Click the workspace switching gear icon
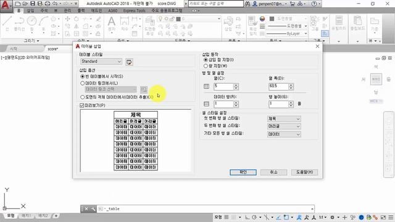The height and width of the screenshot is (222, 395). point(332,217)
